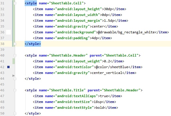Collapse fold end marker on line 50
The width and height of the screenshot is (171, 116).
click(15, 113)
